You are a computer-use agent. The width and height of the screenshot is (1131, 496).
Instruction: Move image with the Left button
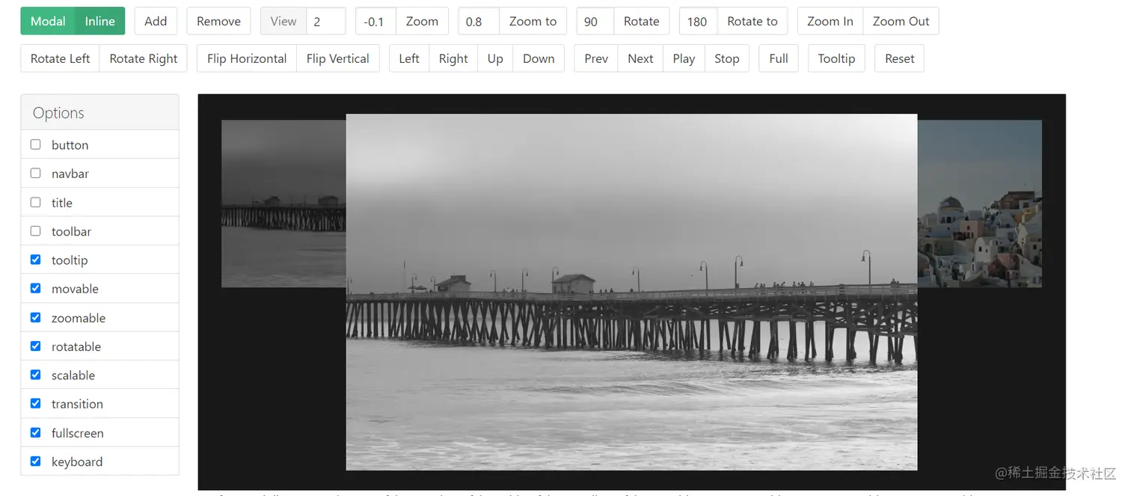pos(409,58)
